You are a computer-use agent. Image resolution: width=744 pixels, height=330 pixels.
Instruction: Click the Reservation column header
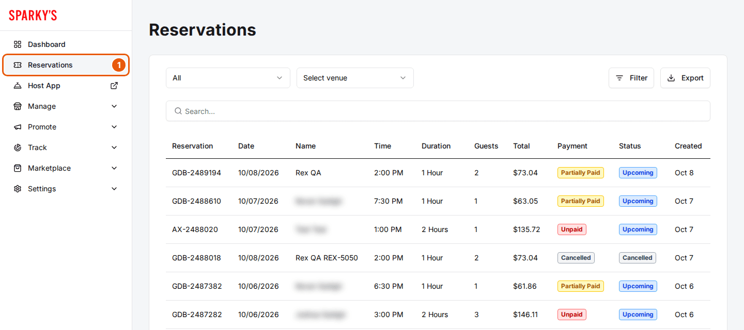point(193,146)
